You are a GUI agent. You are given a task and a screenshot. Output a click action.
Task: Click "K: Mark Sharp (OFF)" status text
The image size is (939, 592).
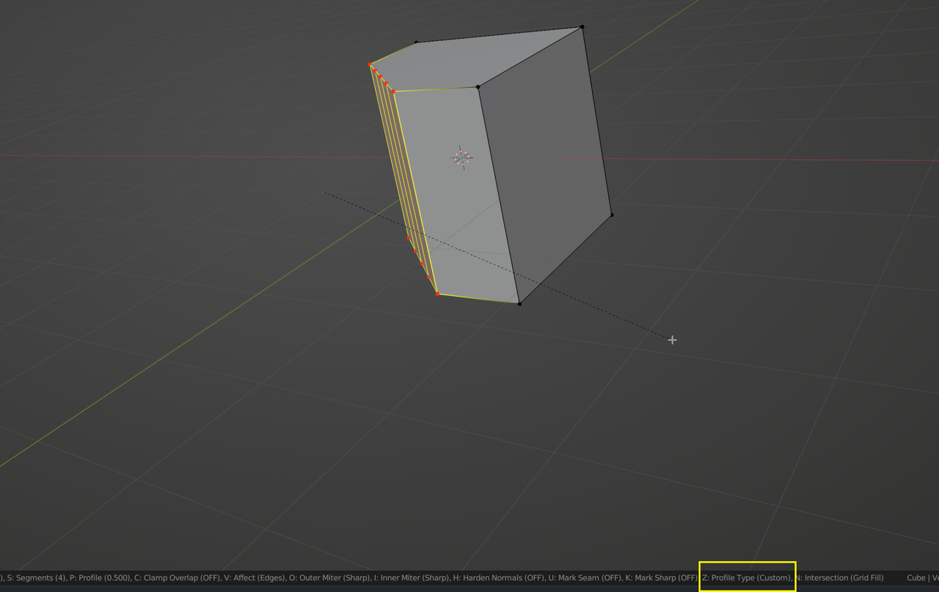(662, 578)
